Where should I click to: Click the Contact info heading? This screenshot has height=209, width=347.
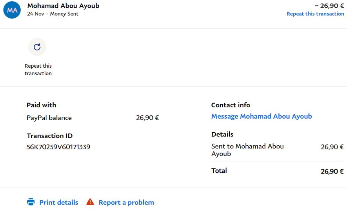pyautogui.click(x=230, y=105)
